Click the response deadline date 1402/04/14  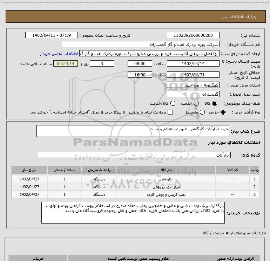193,63
